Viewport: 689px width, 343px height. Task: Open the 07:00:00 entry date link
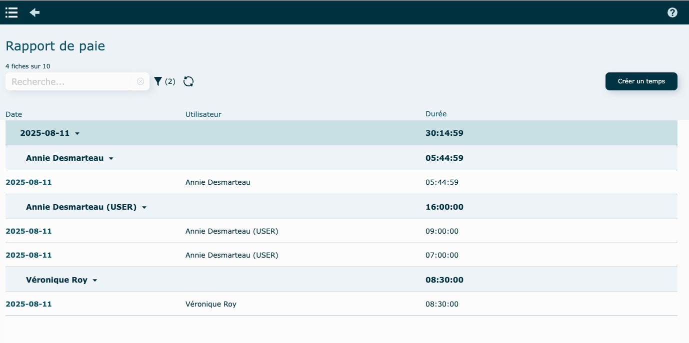coord(28,255)
